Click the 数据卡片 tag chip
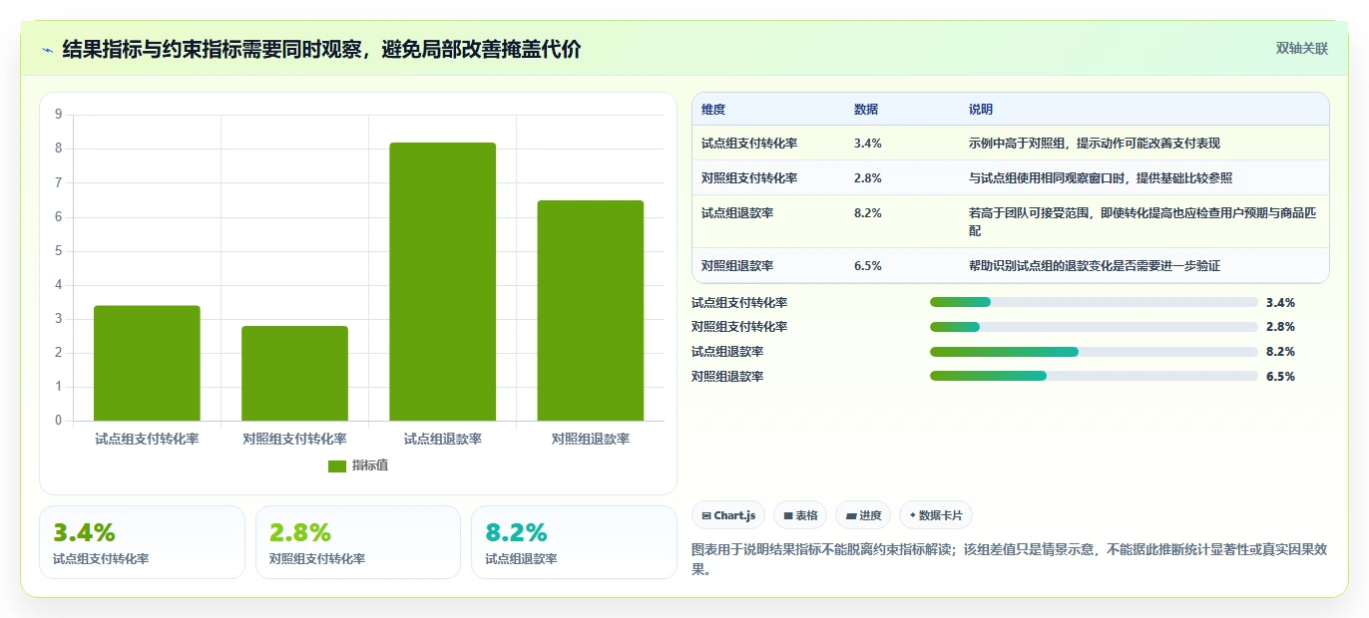 (936, 515)
